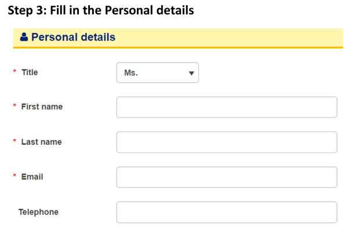The height and width of the screenshot is (233, 348).
Task: Click into the Email text box
Action: tap(227, 177)
